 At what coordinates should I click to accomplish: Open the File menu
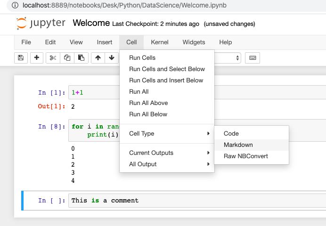pos(26,42)
